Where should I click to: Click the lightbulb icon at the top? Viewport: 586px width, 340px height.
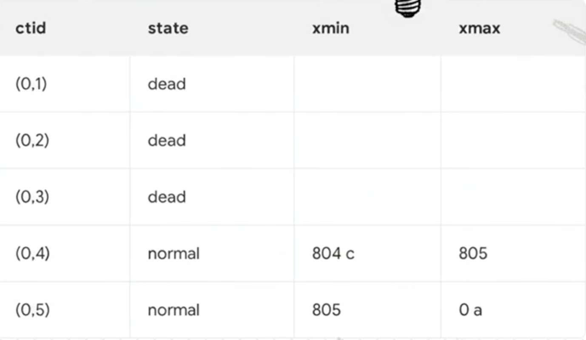click(408, 8)
